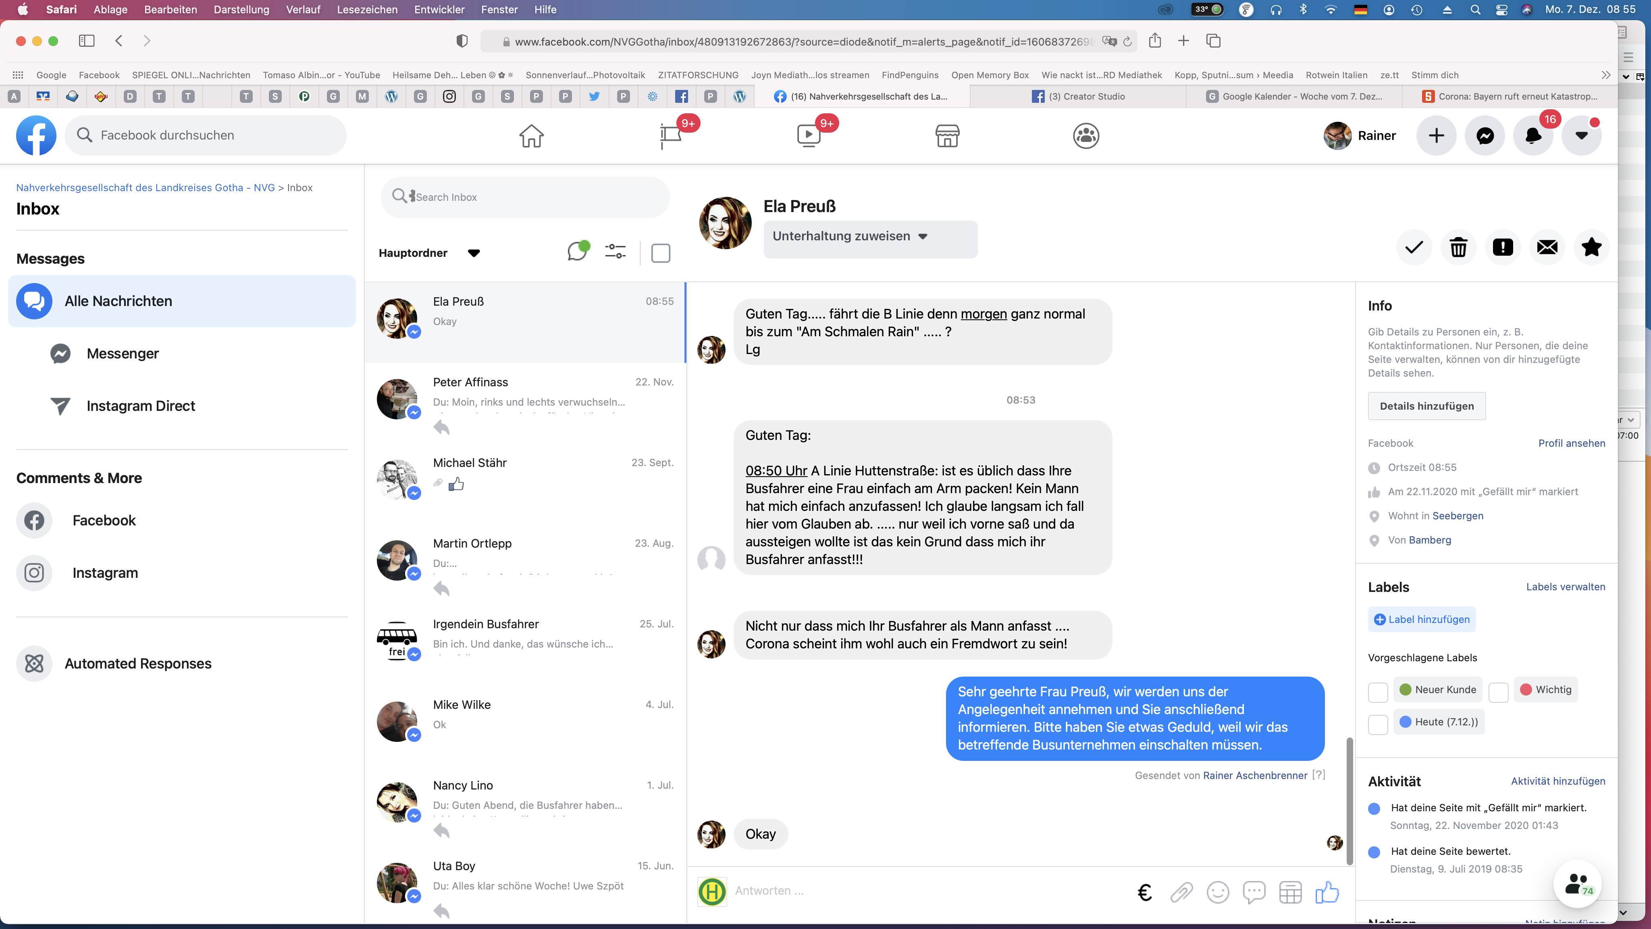Mark conversation unread with envelope icon
Viewport: 1651px width, 929px height.
click(1547, 247)
